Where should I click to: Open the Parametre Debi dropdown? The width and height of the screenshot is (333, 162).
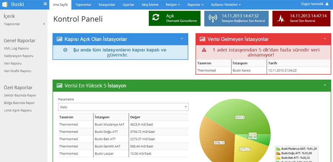[x=123, y=107]
